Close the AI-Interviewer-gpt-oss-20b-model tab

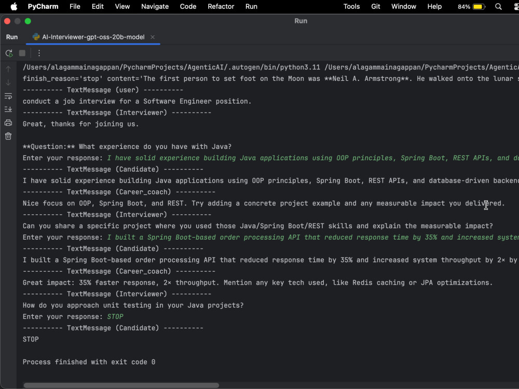(153, 37)
